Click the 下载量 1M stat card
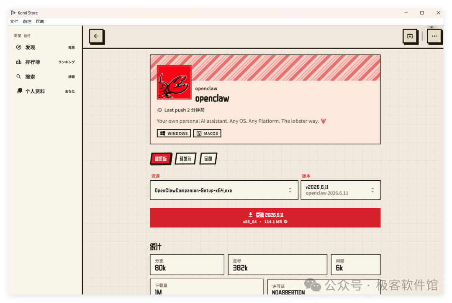This screenshot has width=452, height=303. pyautogui.click(x=207, y=287)
